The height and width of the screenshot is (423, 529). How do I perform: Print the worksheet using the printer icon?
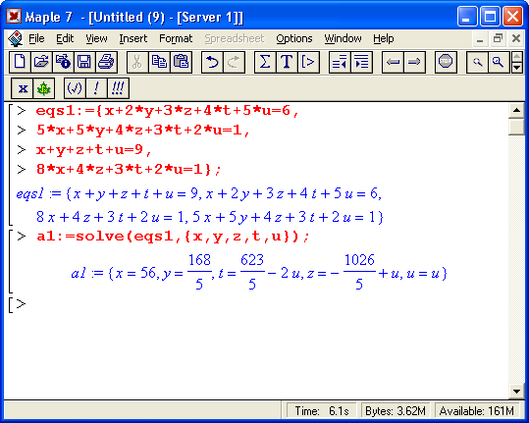106,62
